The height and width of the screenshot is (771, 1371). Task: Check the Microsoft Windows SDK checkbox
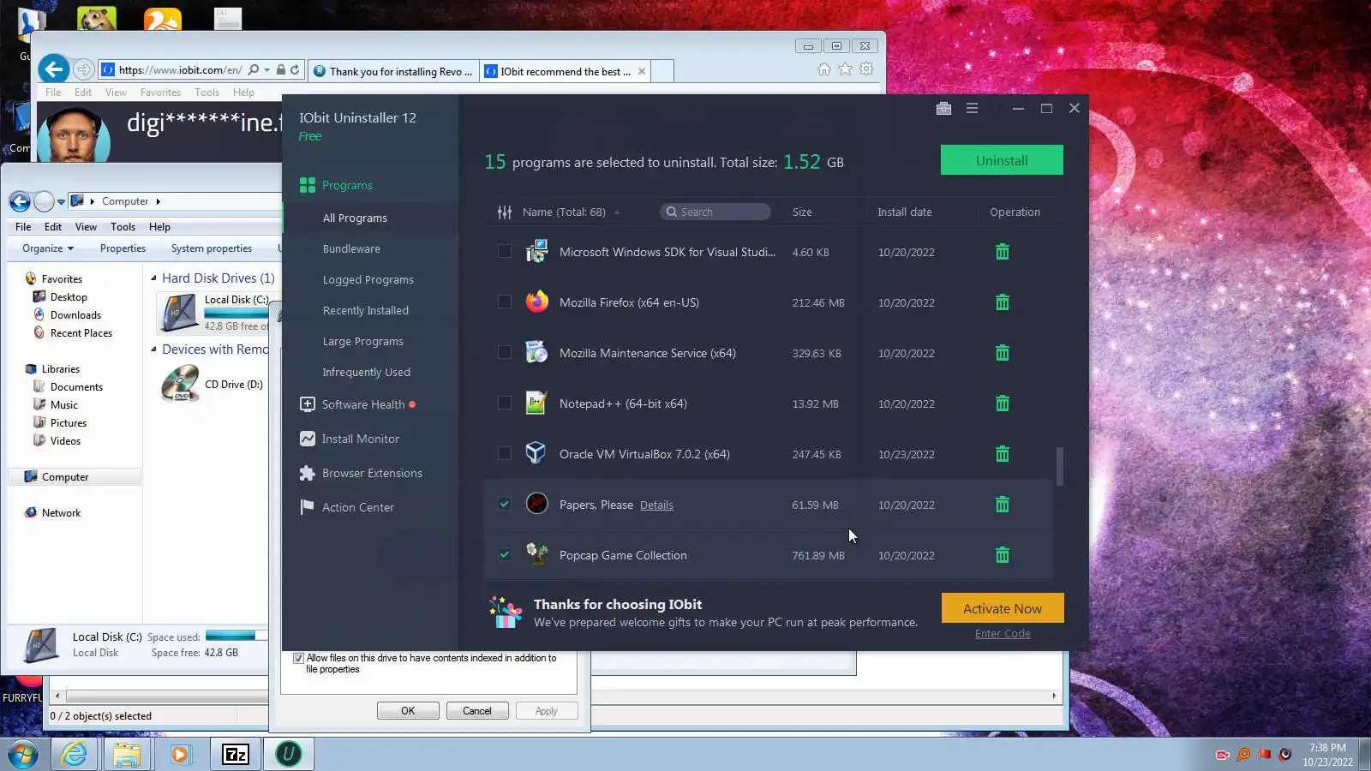pyautogui.click(x=505, y=251)
